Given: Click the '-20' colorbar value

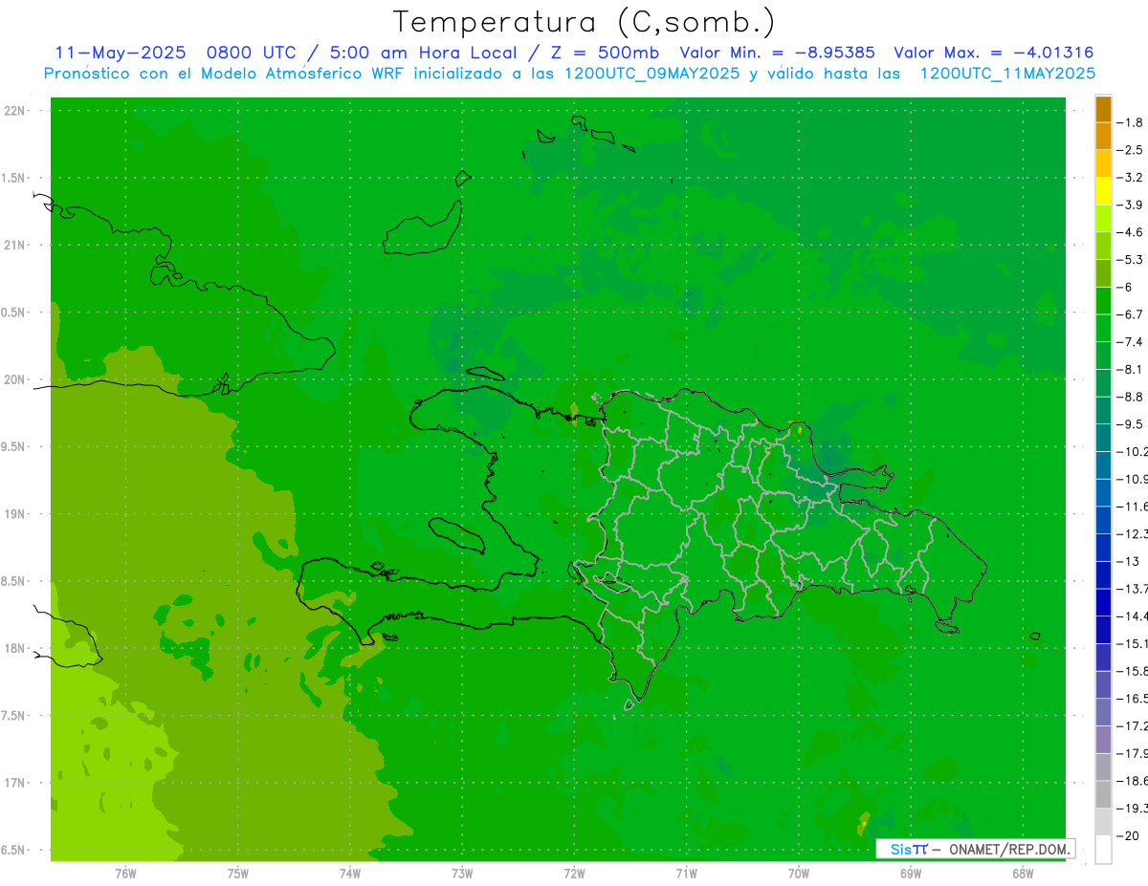Looking at the screenshot, I should coord(1127,836).
